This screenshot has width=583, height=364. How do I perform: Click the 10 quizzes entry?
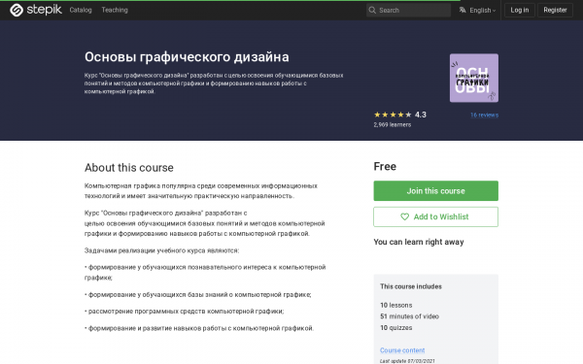[396, 328]
